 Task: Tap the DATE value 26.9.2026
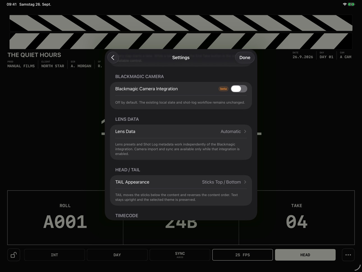[303, 57]
